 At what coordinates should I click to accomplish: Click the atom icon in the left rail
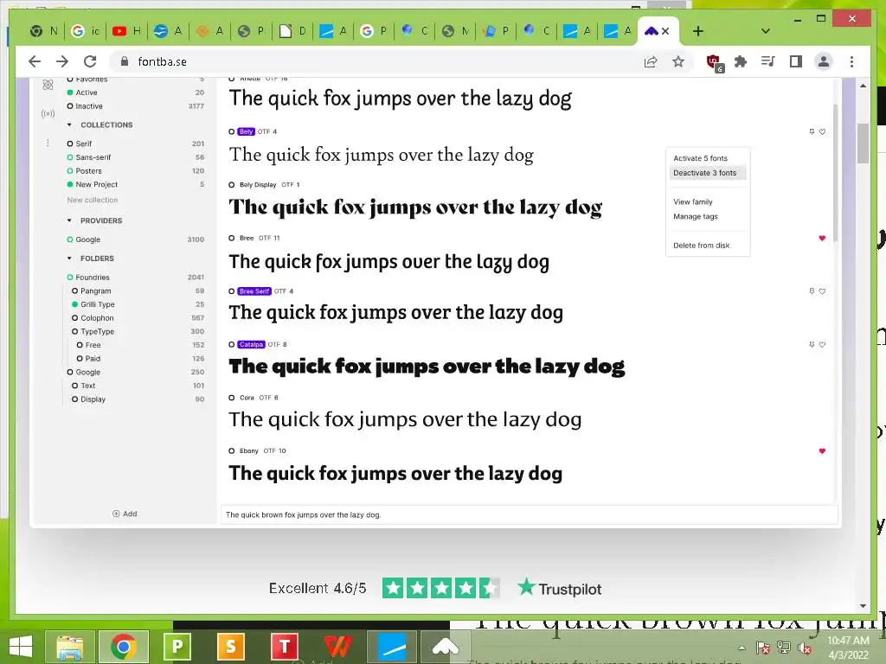click(x=48, y=85)
